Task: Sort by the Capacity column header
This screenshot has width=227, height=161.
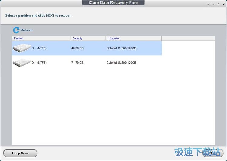Action: point(88,38)
